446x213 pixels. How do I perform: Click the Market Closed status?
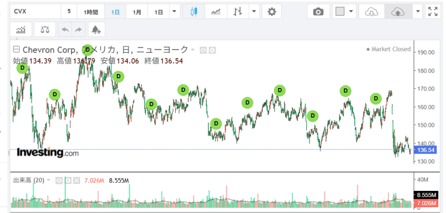[389, 49]
